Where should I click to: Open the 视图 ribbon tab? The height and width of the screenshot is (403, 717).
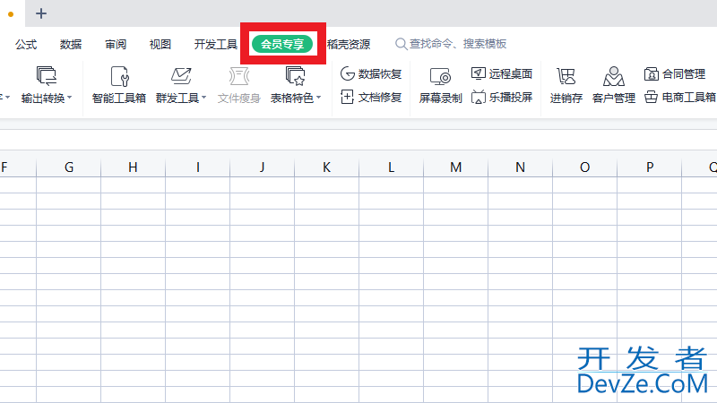pos(160,44)
